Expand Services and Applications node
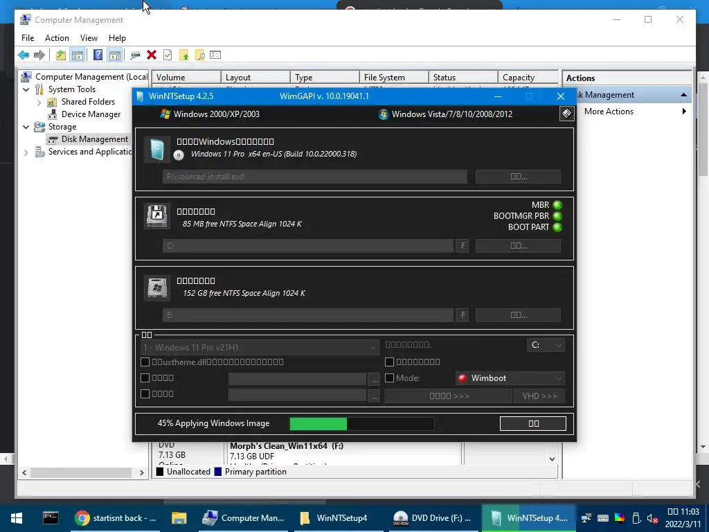 tap(26, 152)
